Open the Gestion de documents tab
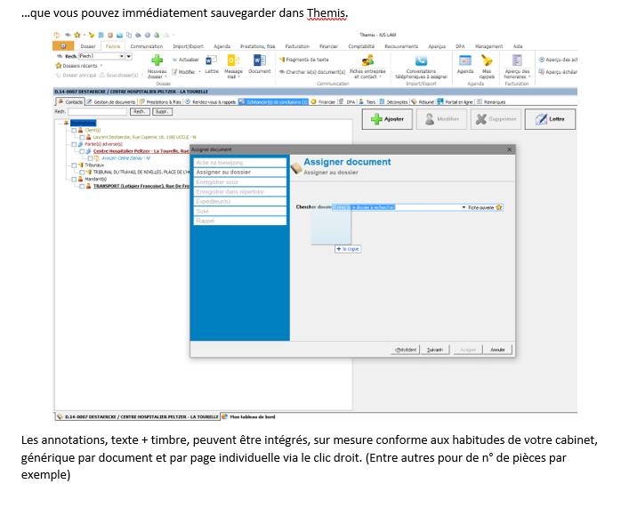The image size is (621, 524). tap(111, 101)
